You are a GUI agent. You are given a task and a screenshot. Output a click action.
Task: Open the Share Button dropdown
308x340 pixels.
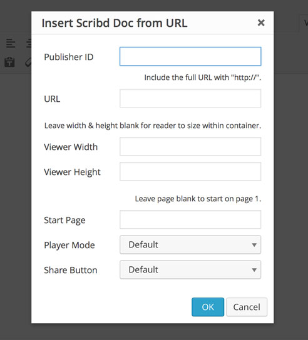point(190,269)
